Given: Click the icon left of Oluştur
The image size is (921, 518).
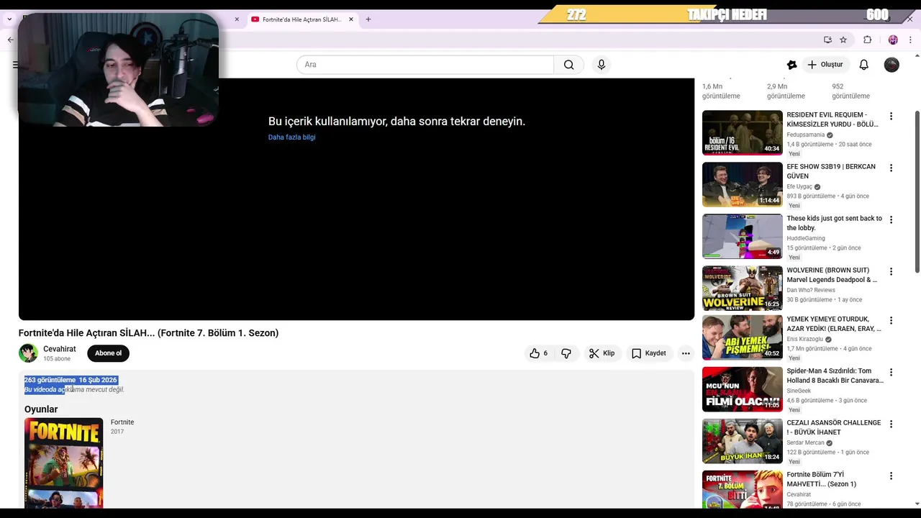Looking at the screenshot, I should click(791, 65).
